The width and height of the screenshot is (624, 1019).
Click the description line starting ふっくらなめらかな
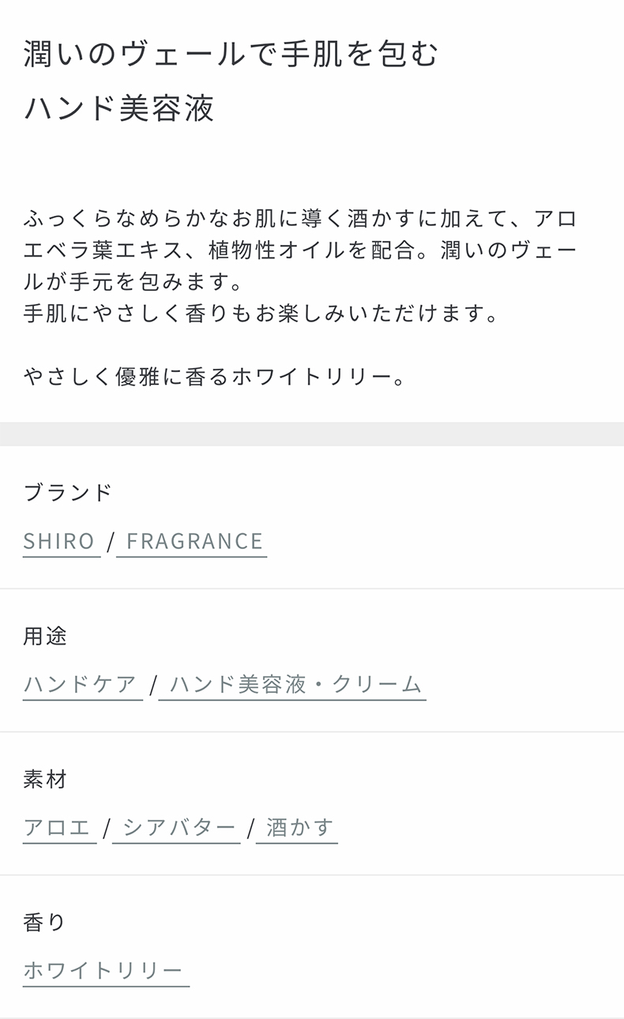click(x=300, y=219)
